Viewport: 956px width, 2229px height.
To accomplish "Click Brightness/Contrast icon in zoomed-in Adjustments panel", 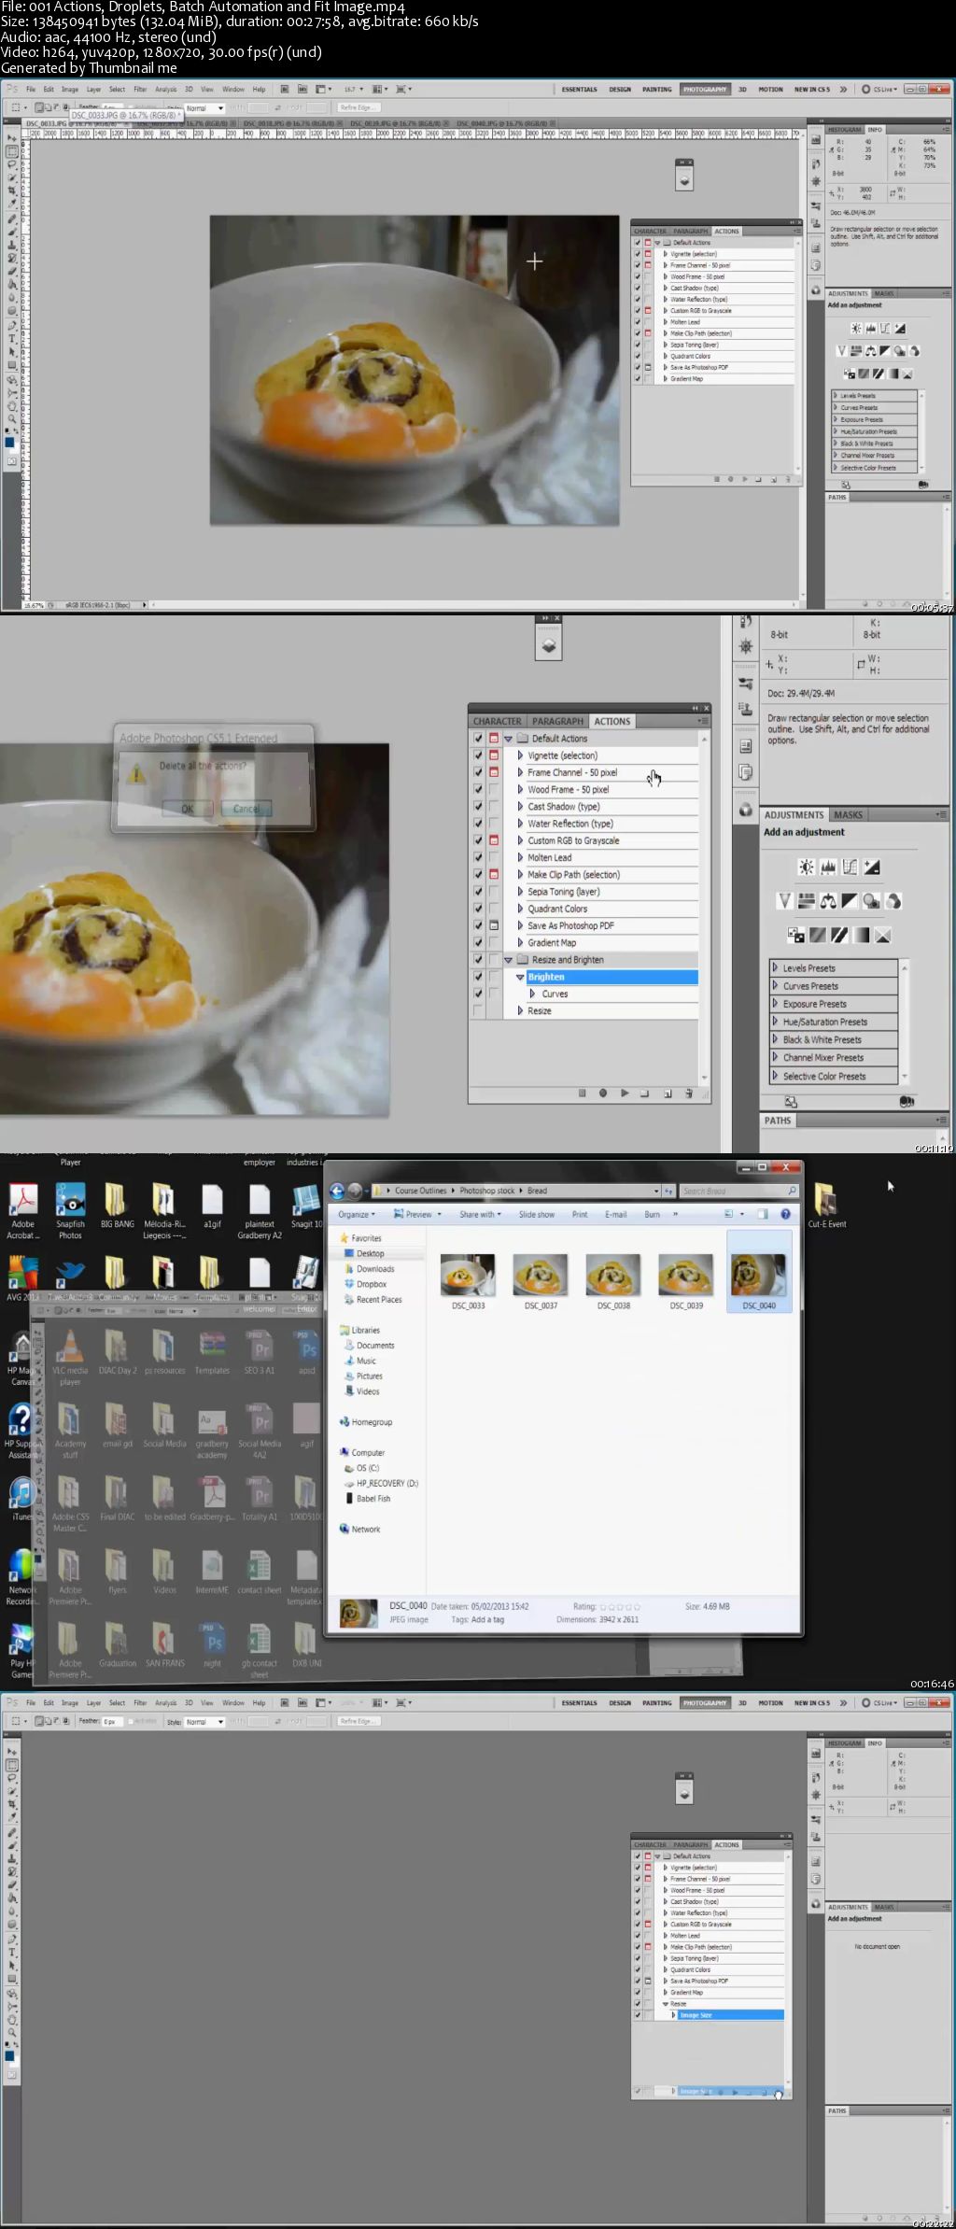I will tap(806, 867).
